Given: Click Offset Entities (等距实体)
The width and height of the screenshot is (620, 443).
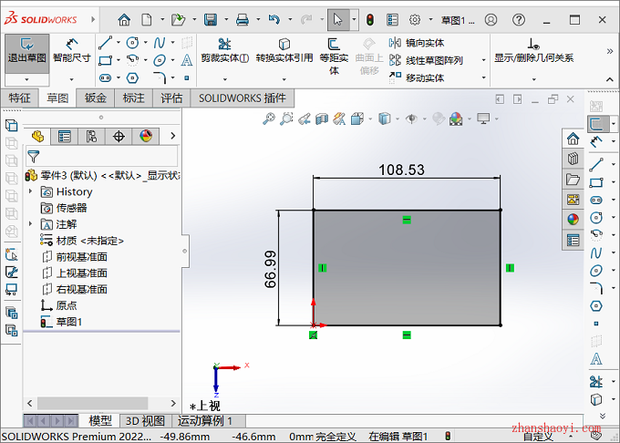Looking at the screenshot, I should [x=334, y=57].
